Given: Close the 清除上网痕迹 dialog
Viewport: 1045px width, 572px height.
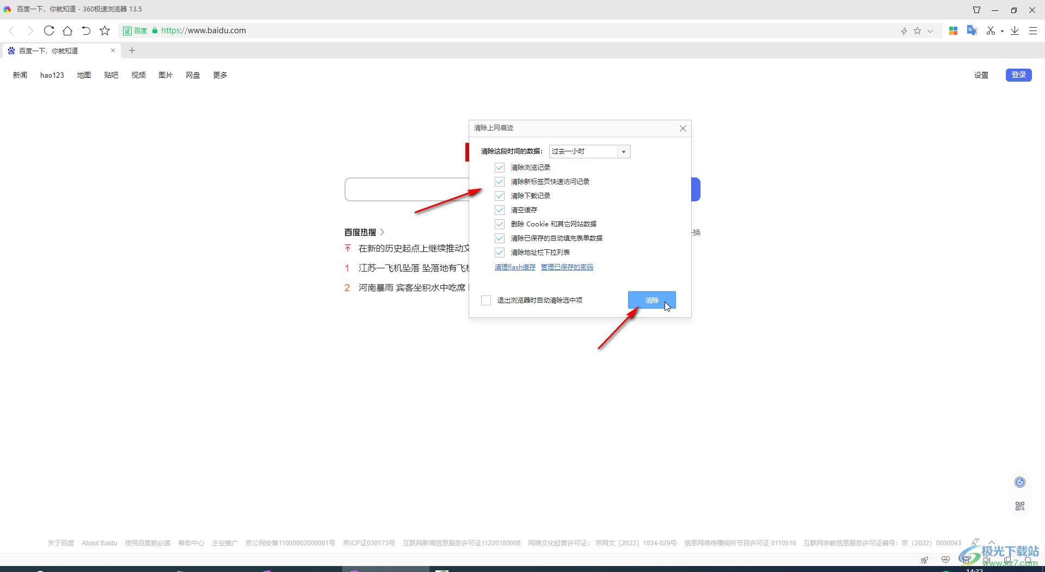Looking at the screenshot, I should click(x=683, y=128).
